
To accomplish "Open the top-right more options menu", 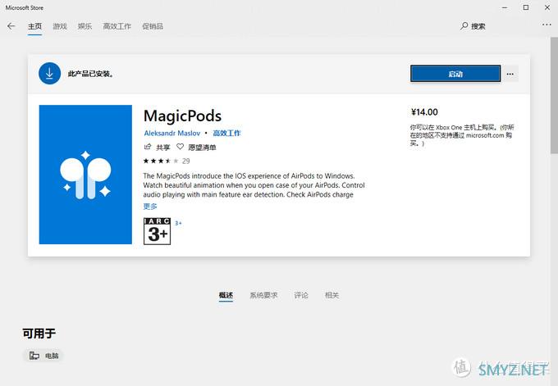I will click(x=547, y=25).
